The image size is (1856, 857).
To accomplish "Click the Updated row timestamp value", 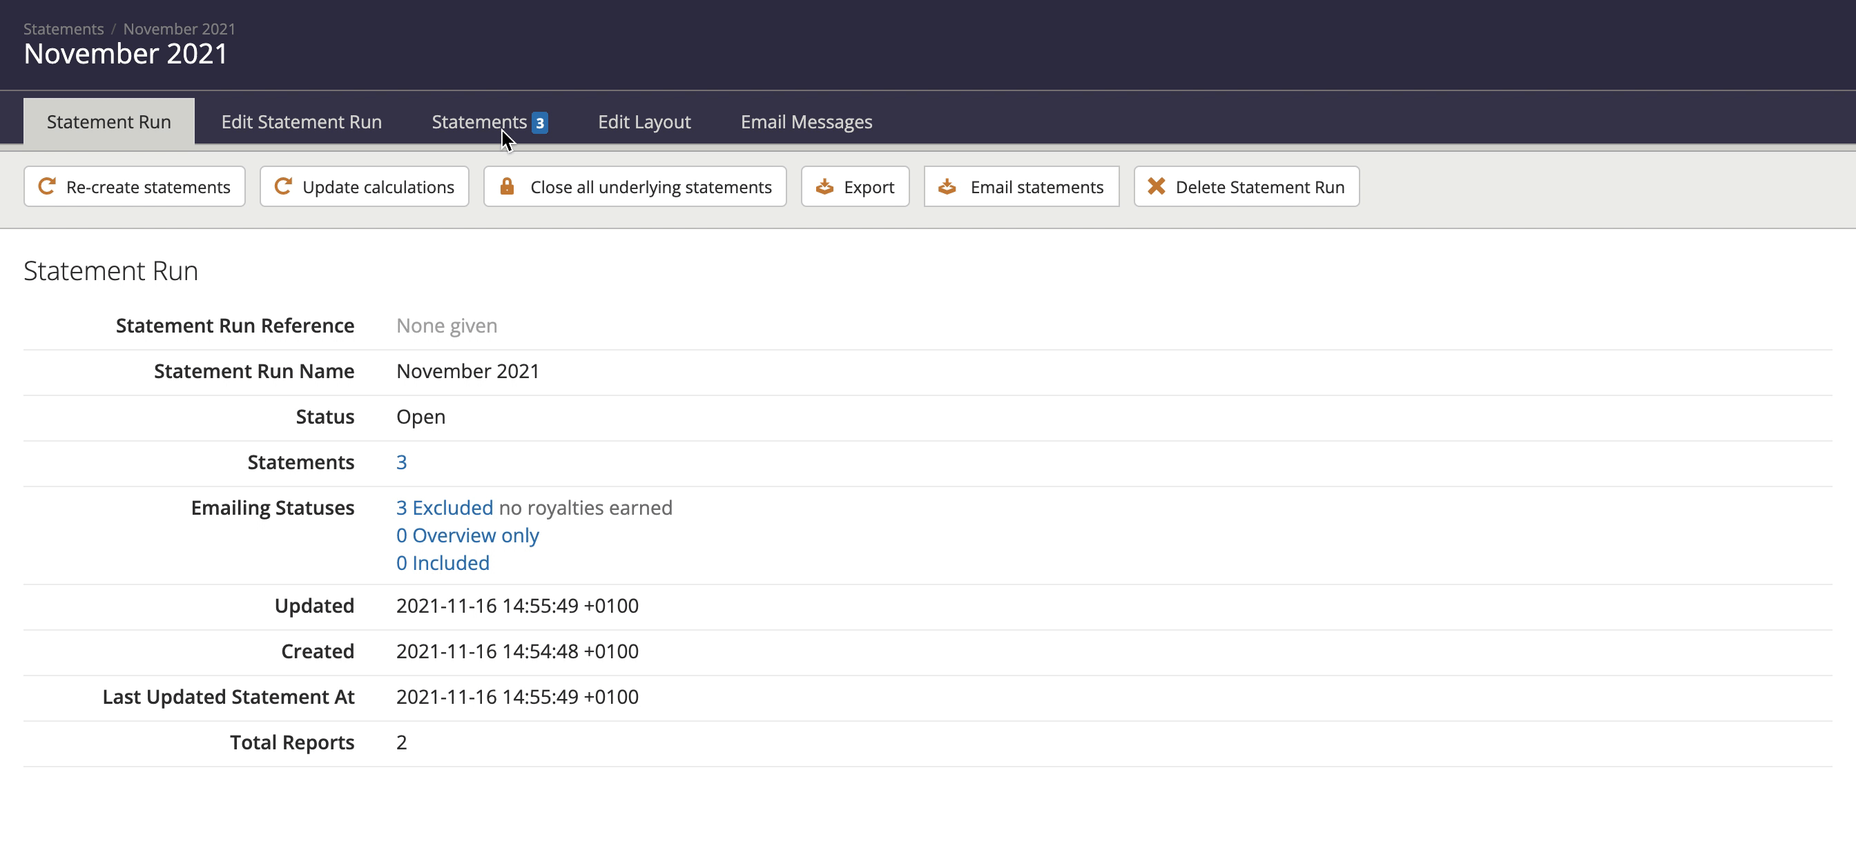I will coord(517,606).
